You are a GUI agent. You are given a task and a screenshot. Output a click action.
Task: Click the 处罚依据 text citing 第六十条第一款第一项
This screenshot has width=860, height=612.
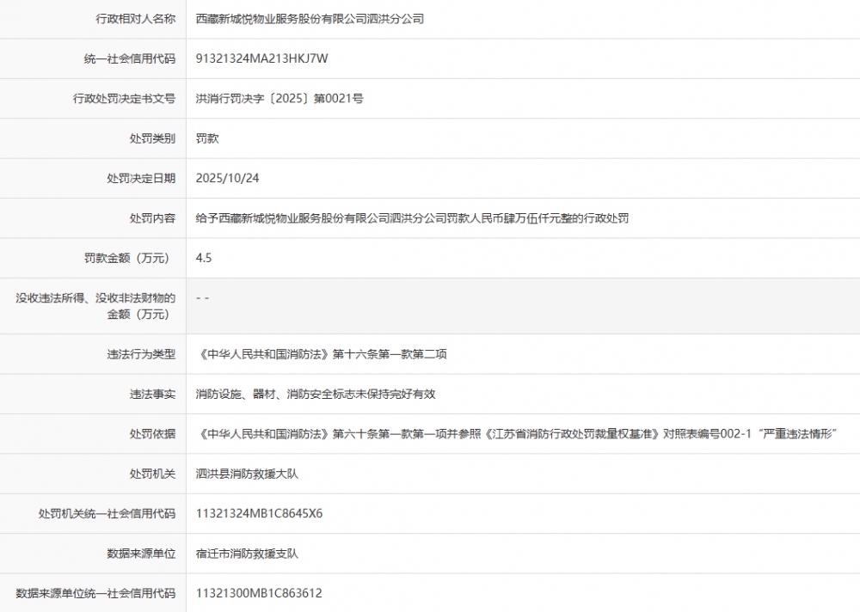click(516, 434)
